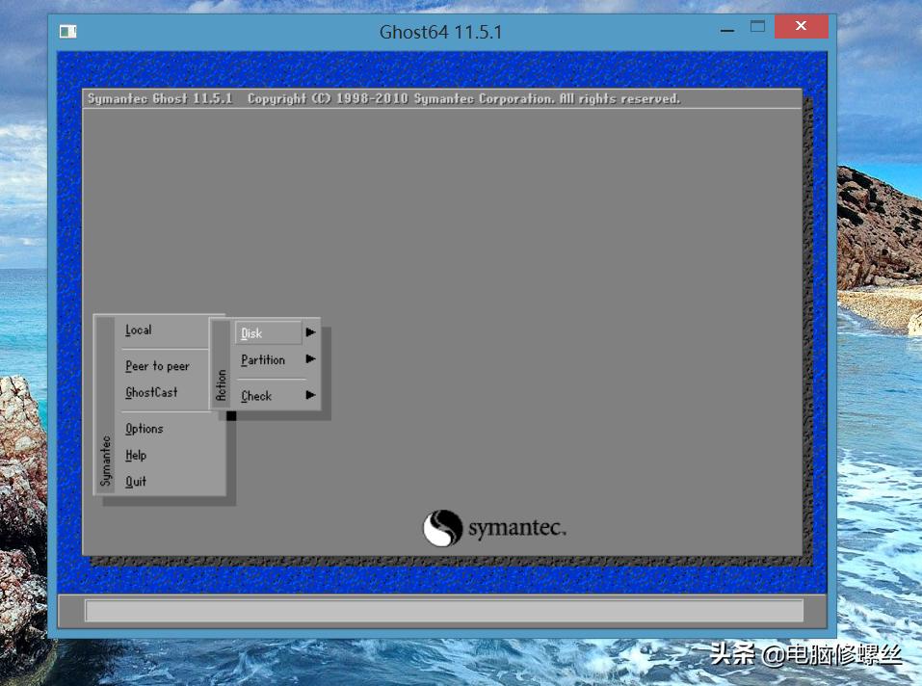Select the Local menu entry

[139, 330]
